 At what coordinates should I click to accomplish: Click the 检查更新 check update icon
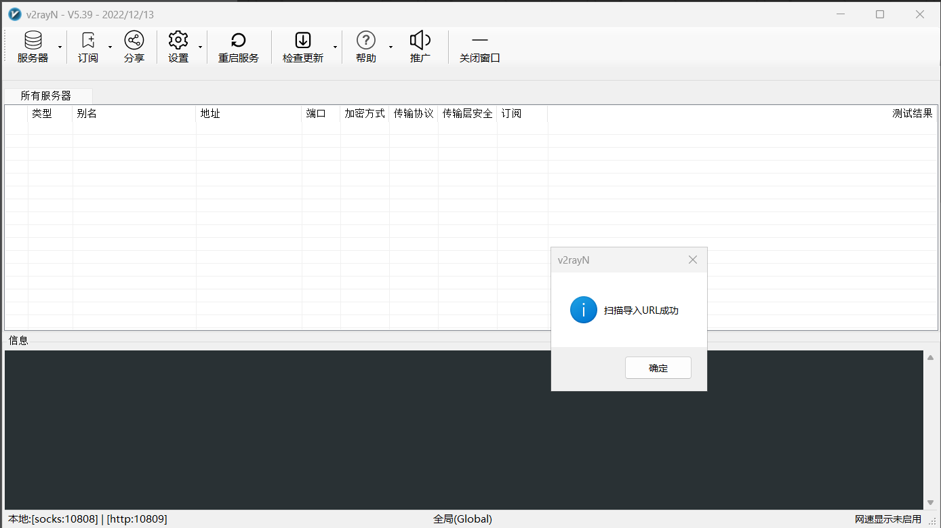click(302, 41)
